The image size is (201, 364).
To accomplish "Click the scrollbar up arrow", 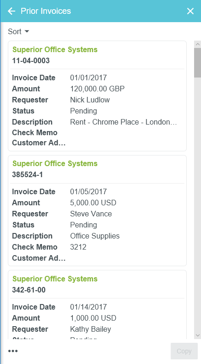I will tap(198, 44).
